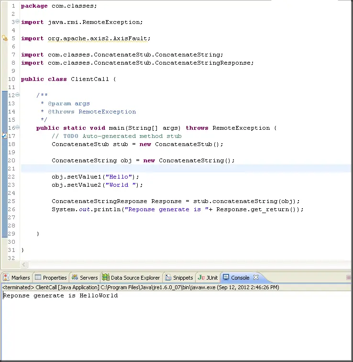Switch to the JUnit tab
This screenshot has width=353, height=362.
point(208,277)
